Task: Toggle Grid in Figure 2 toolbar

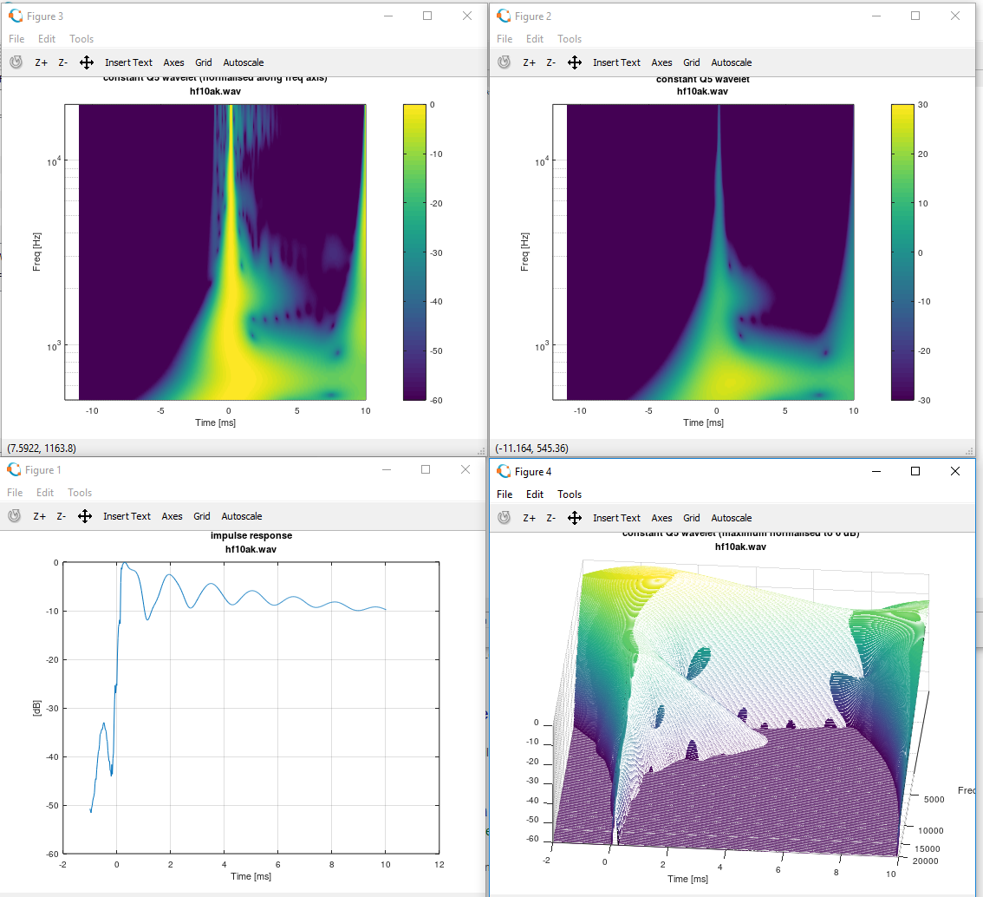Action: 692,62
